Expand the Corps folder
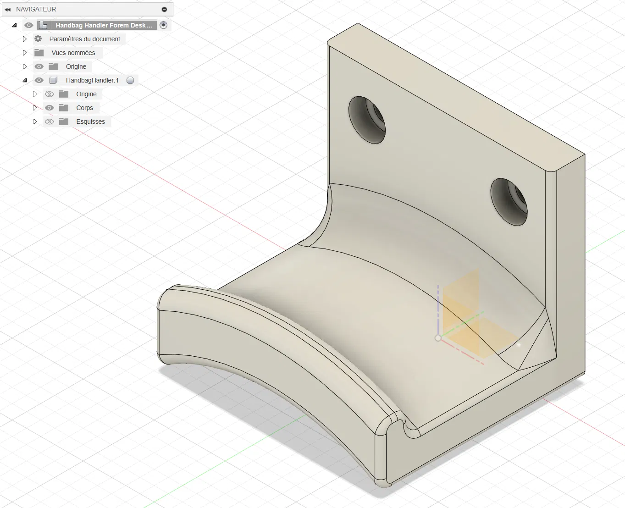The width and height of the screenshot is (625, 508). [35, 108]
